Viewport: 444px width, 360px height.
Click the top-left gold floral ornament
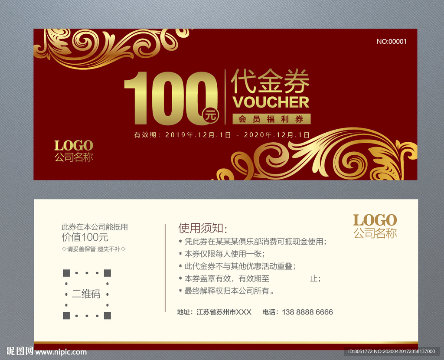click(x=113, y=48)
